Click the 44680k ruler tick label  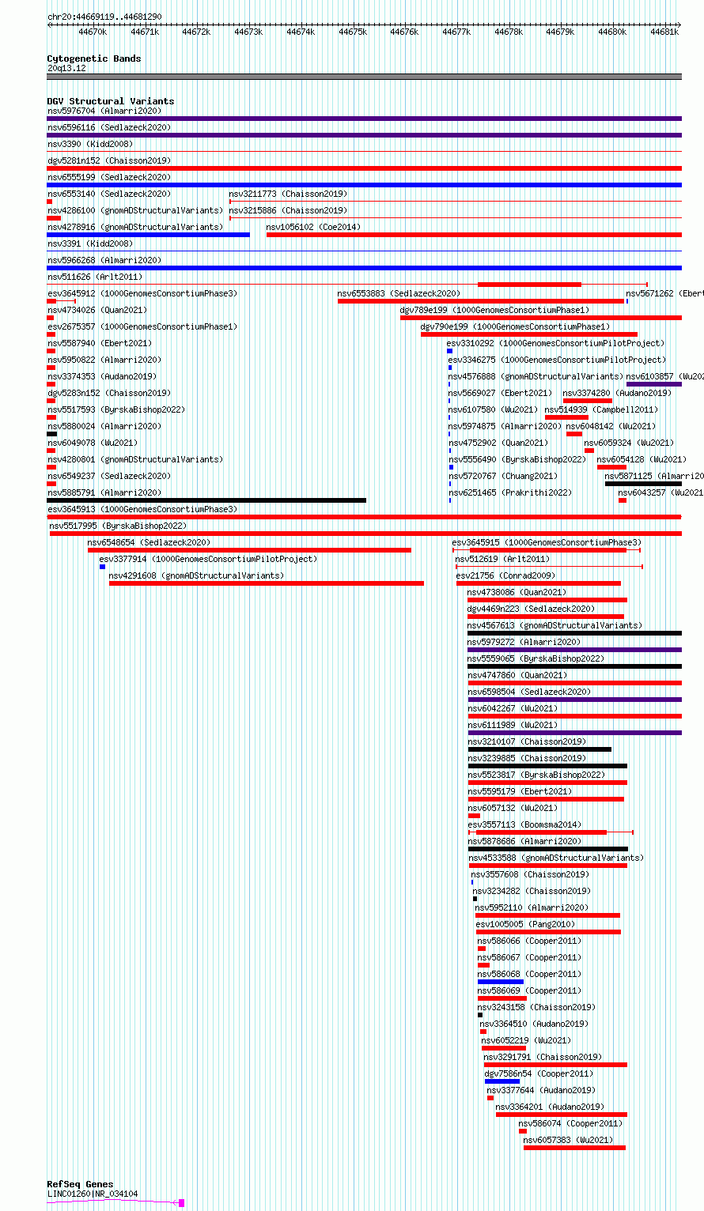(x=612, y=32)
